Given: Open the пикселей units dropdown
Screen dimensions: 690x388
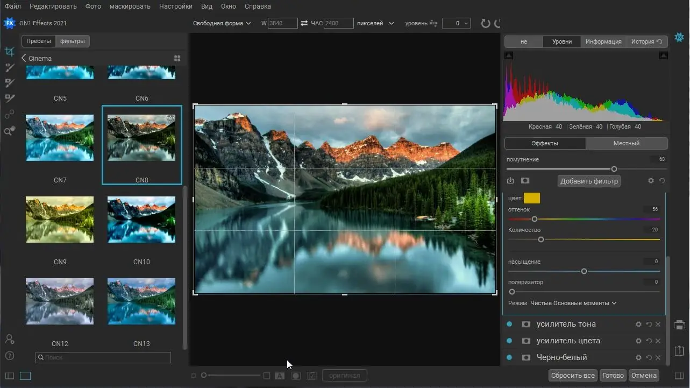Looking at the screenshot, I should click(x=375, y=23).
